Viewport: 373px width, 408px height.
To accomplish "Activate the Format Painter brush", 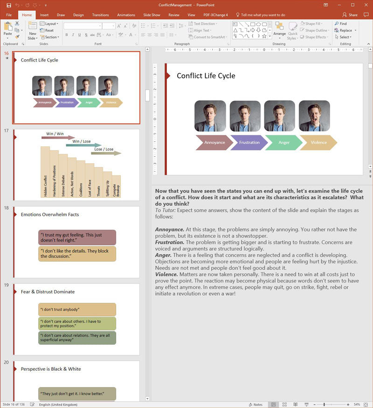I will (17, 37).
